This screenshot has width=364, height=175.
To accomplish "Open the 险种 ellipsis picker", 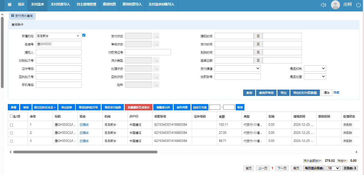I will tap(156, 85).
